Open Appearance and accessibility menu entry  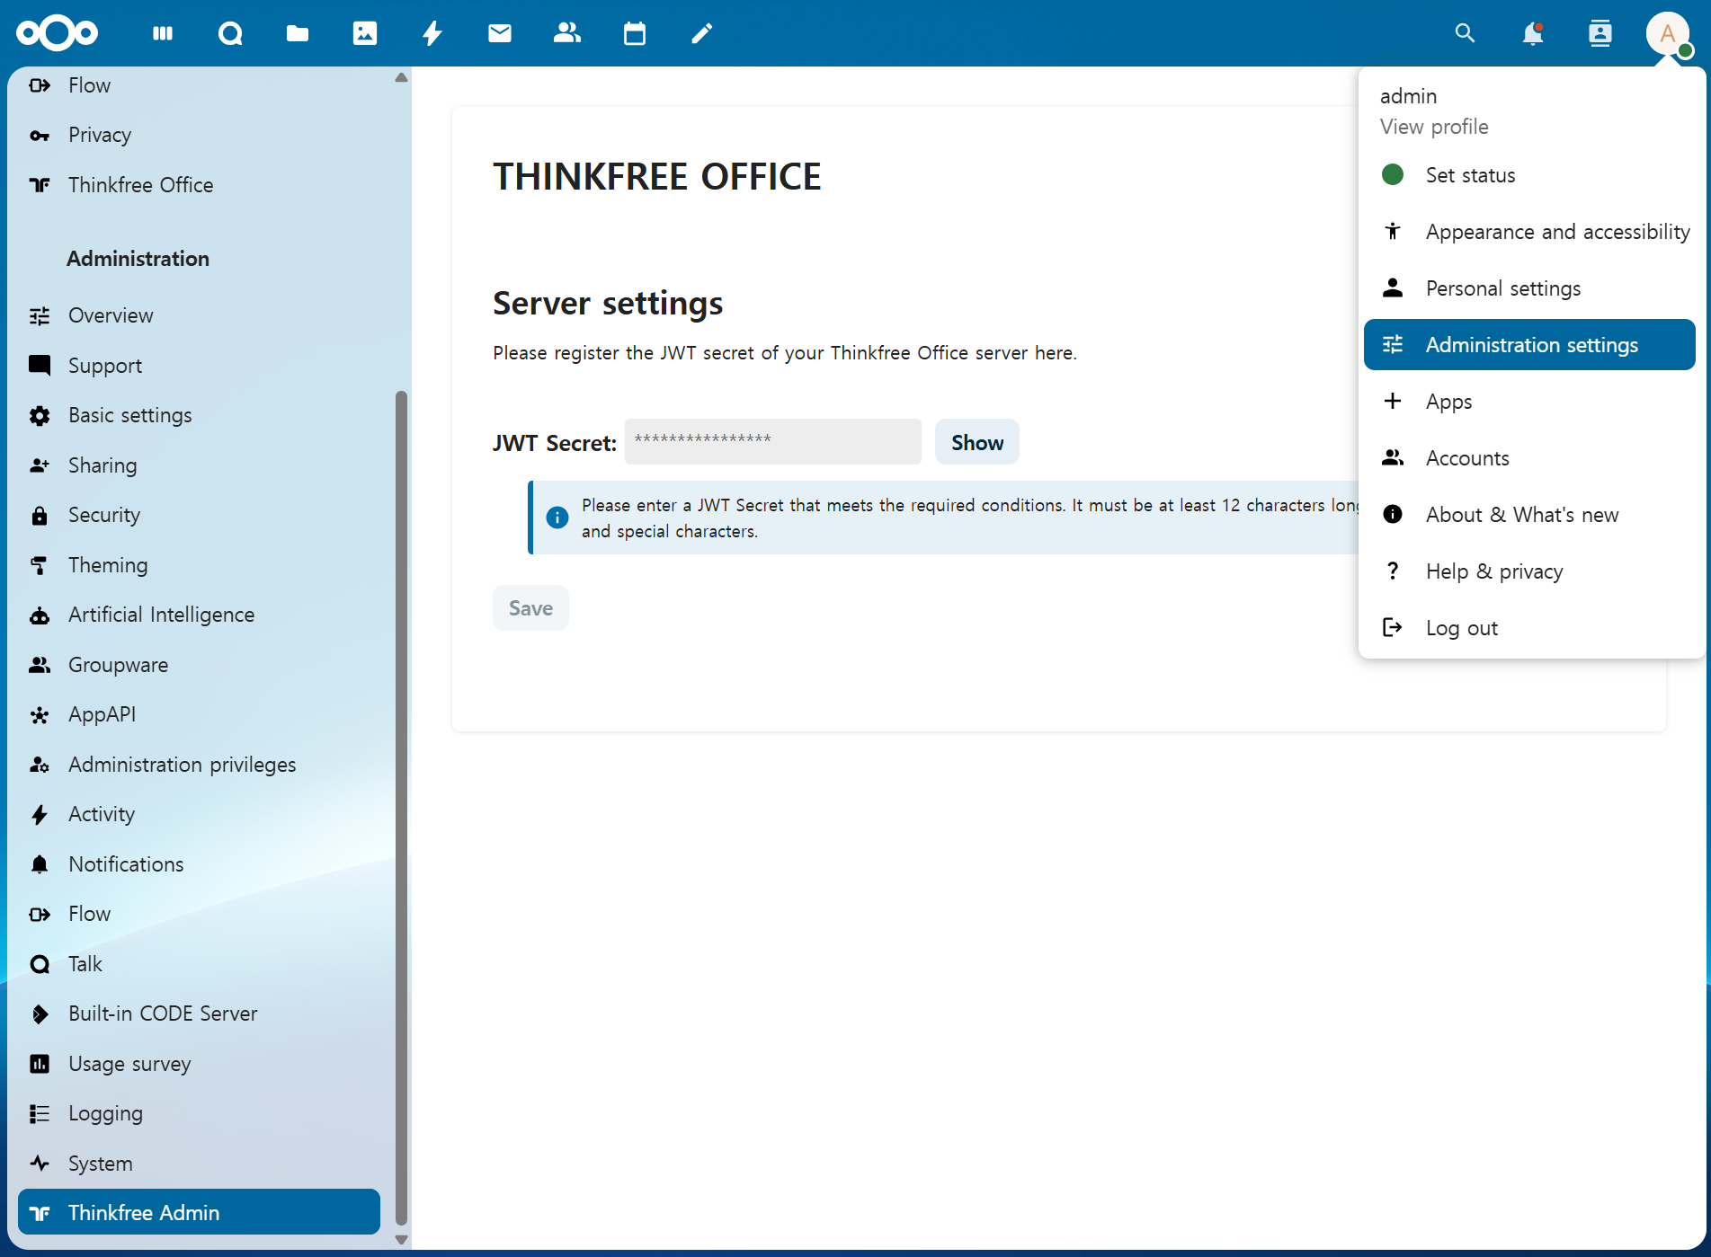[1529, 232]
